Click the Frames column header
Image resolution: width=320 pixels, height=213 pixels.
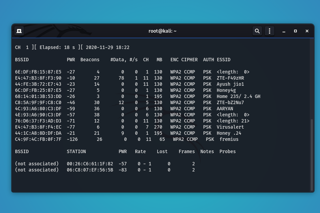click(x=187, y=152)
